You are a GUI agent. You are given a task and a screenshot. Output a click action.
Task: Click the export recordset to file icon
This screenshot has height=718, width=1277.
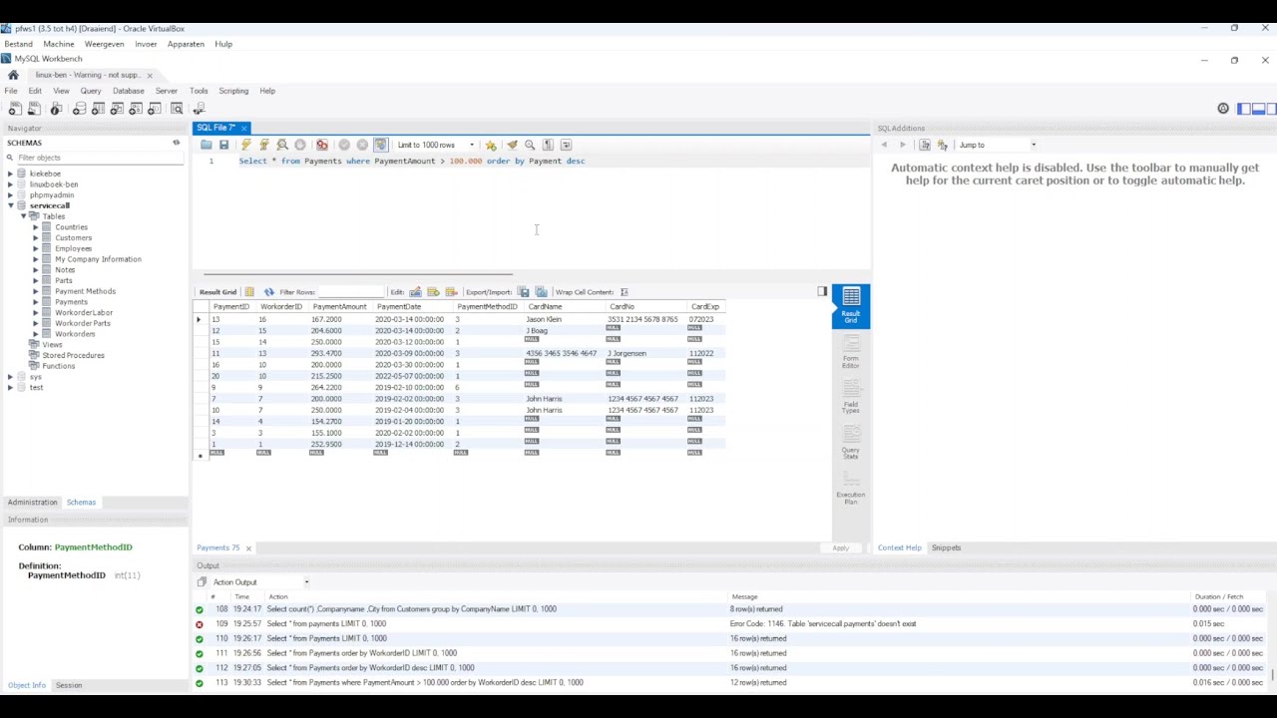[x=523, y=292]
